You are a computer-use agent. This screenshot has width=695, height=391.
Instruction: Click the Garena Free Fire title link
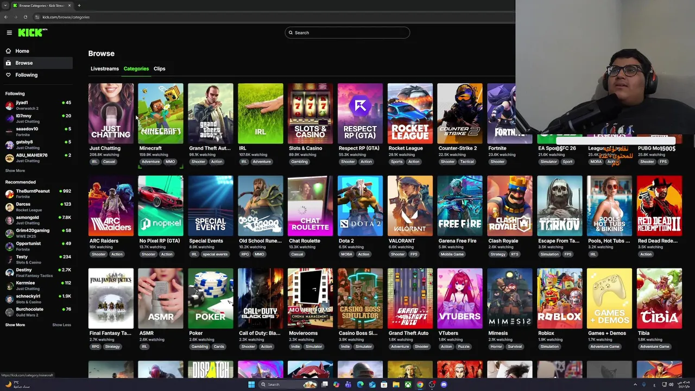click(x=458, y=241)
